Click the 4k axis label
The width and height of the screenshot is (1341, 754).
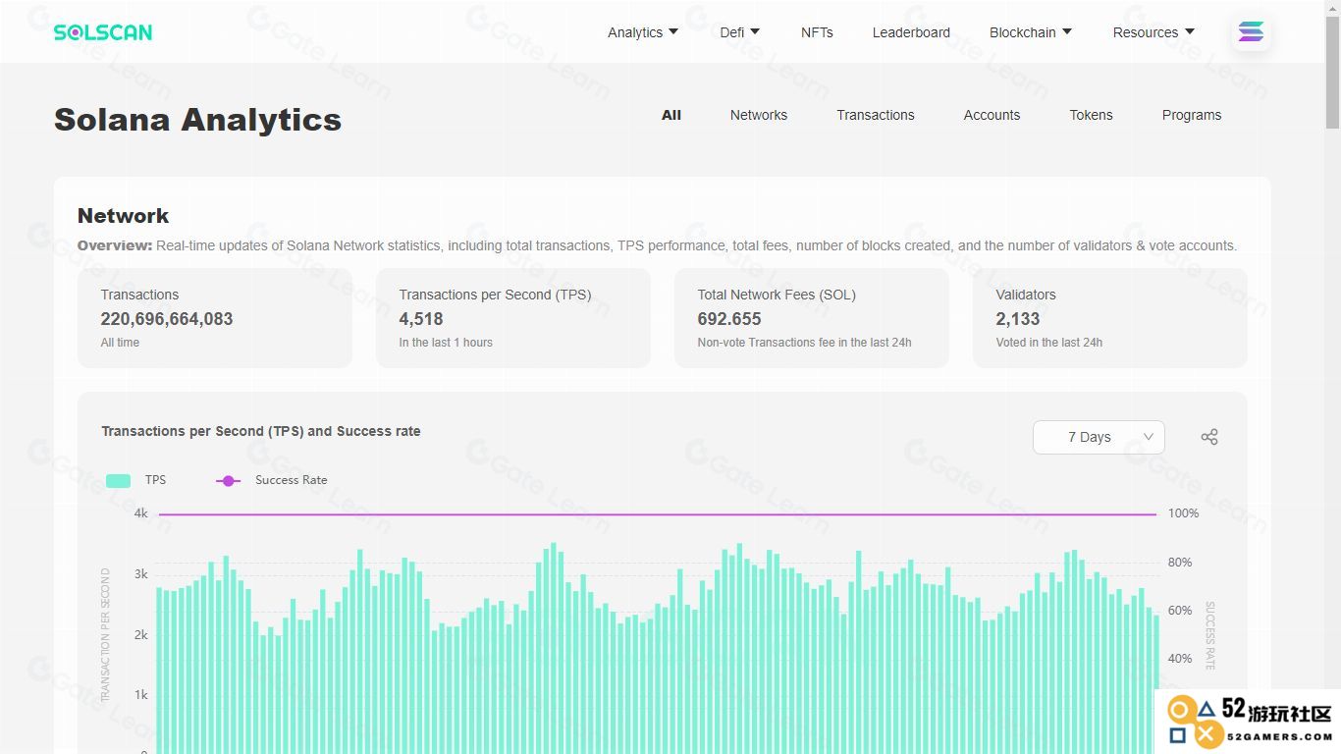click(x=141, y=513)
